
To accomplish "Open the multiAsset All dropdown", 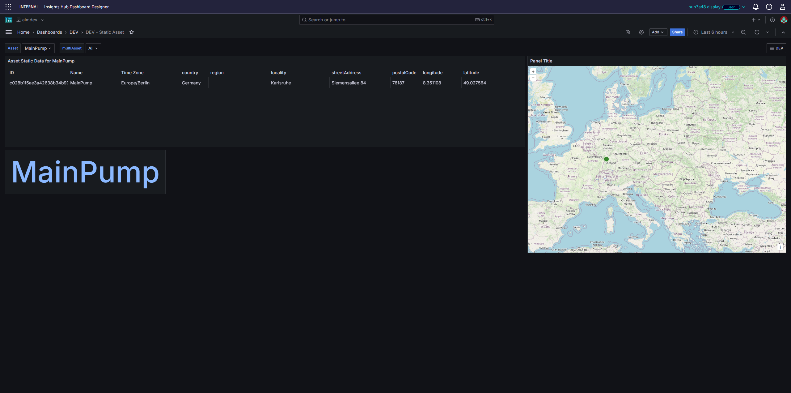I will (93, 48).
